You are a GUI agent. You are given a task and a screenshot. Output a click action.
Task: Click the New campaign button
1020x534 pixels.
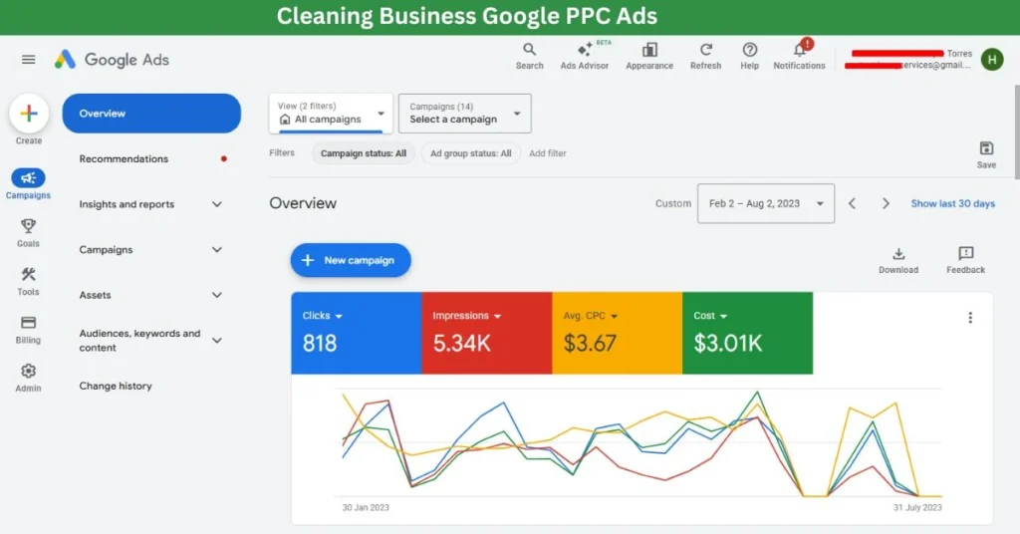pos(351,260)
